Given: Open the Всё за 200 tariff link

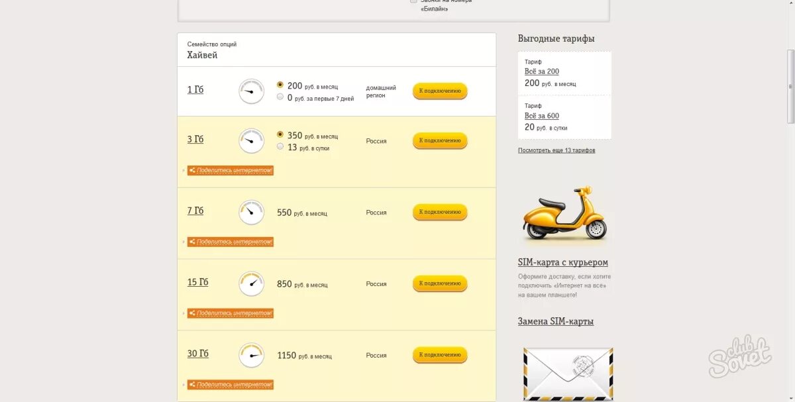Looking at the screenshot, I should coord(542,72).
